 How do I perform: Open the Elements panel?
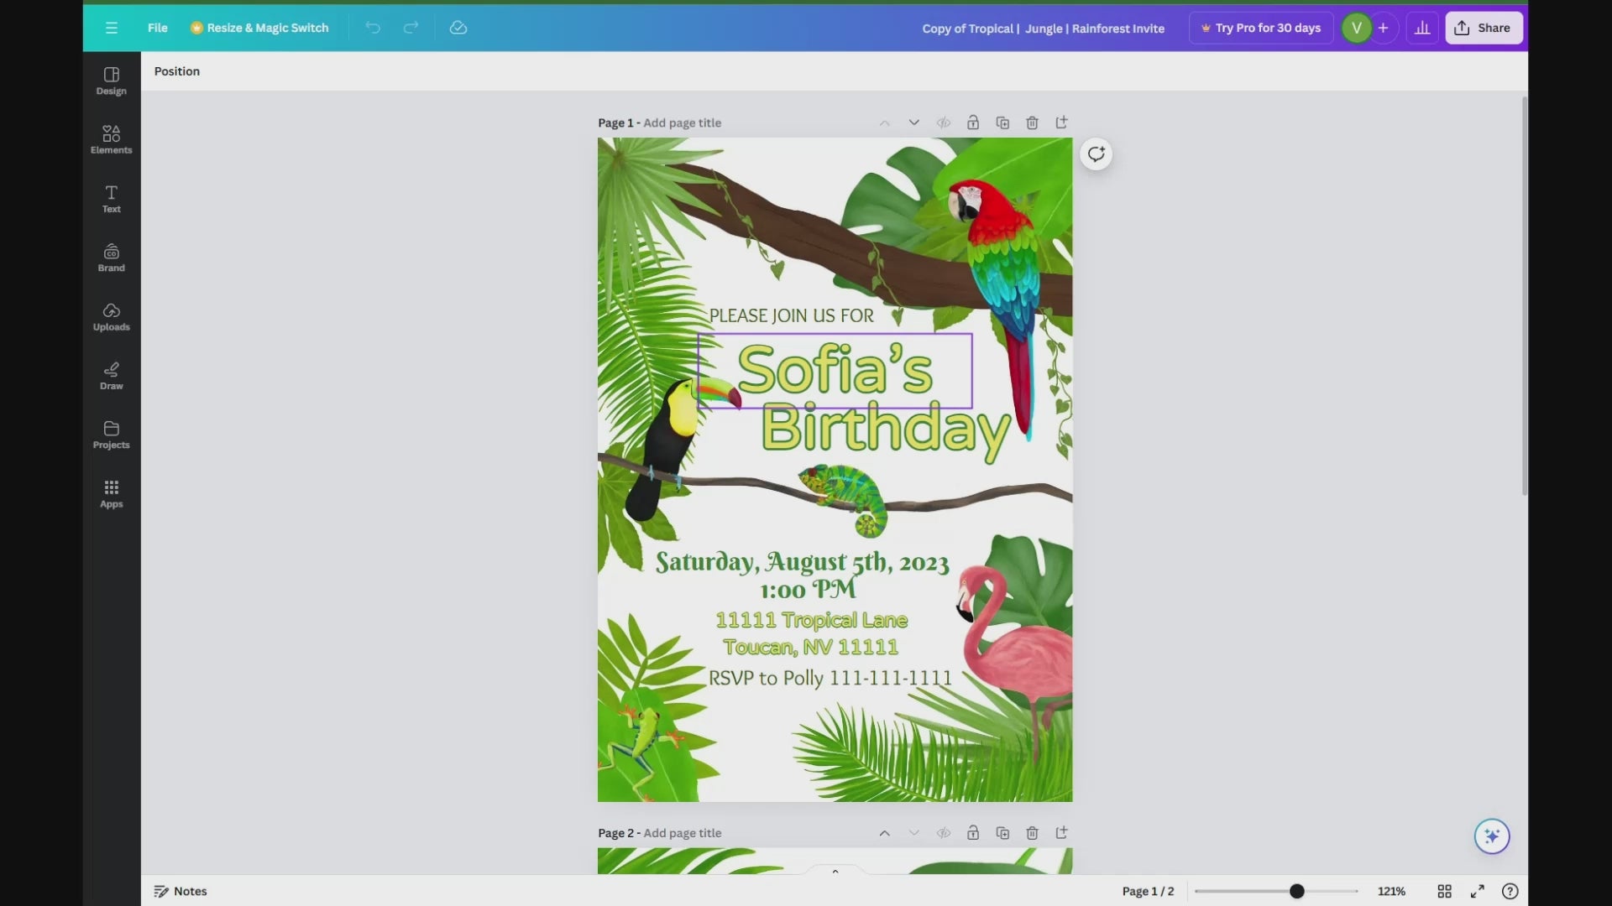(111, 139)
